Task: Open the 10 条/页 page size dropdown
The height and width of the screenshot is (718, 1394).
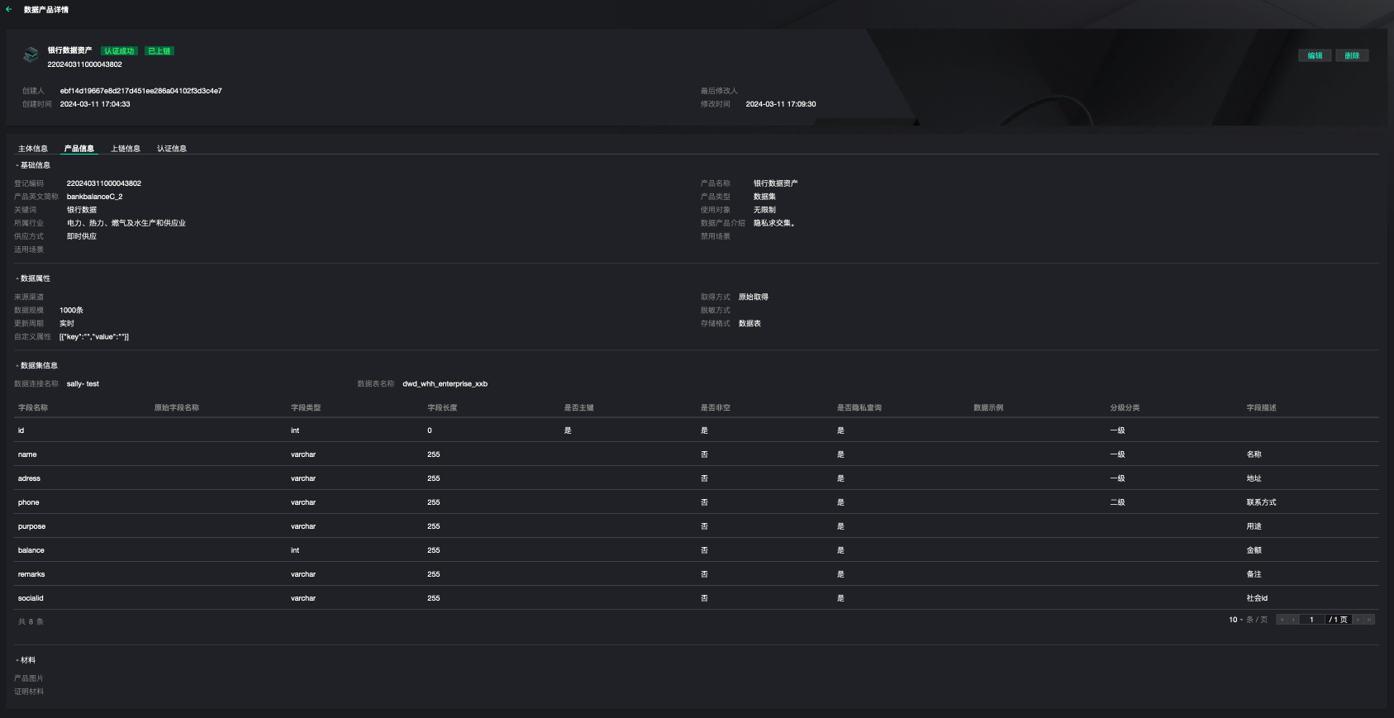Action: click(x=1236, y=620)
